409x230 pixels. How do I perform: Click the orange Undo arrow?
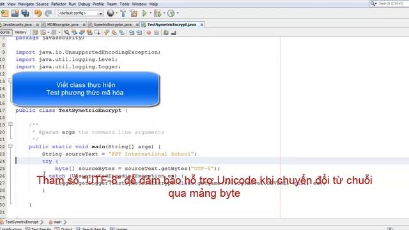(x=38, y=13)
